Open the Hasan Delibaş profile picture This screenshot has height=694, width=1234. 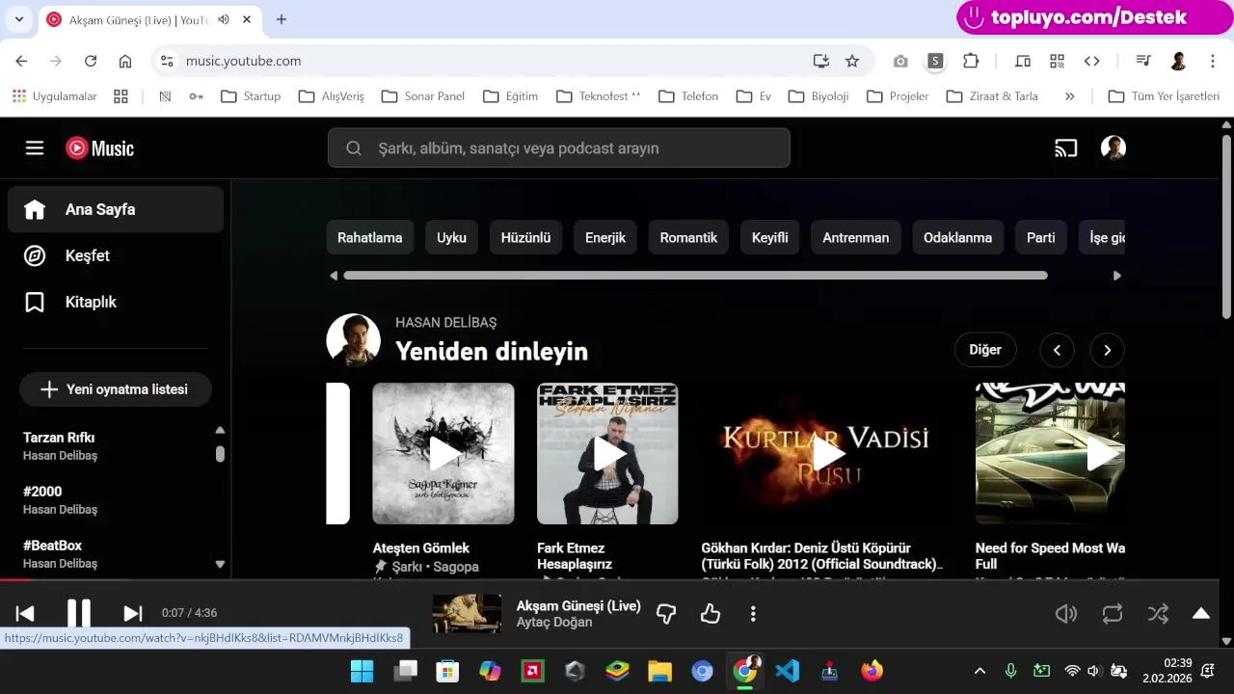[x=354, y=340]
